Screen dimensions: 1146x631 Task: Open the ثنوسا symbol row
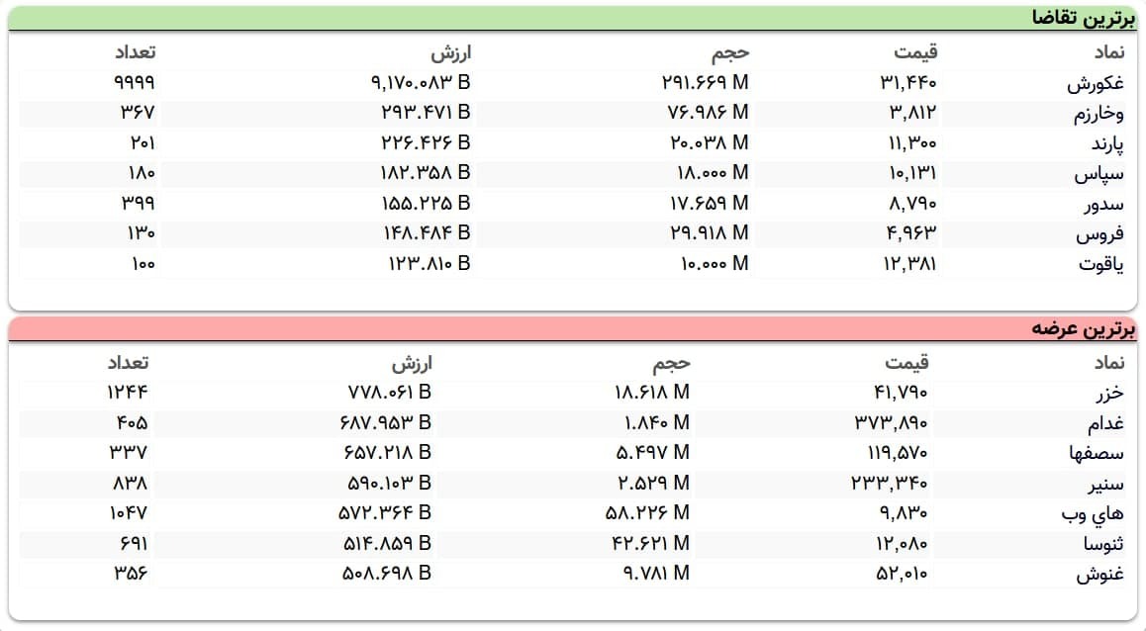coord(1102,543)
